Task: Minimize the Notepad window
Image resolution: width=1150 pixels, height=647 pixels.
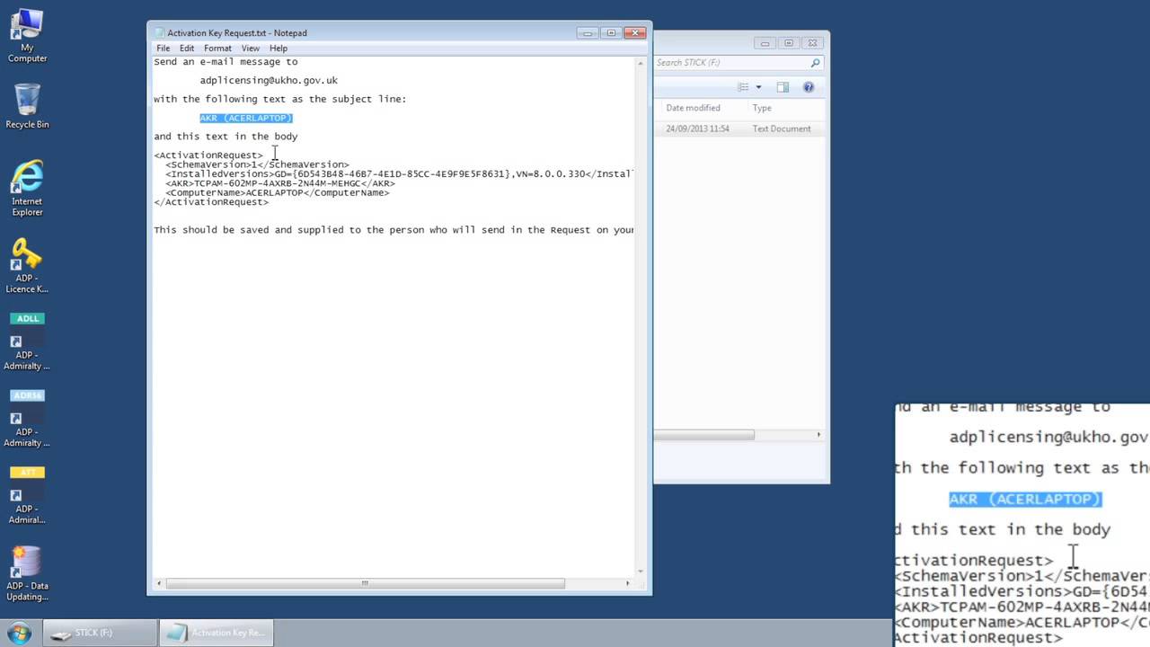Action: pyautogui.click(x=588, y=33)
